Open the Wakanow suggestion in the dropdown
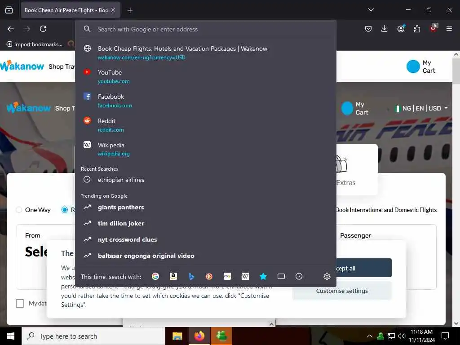Image resolution: width=460 pixels, height=345 pixels. point(206,53)
